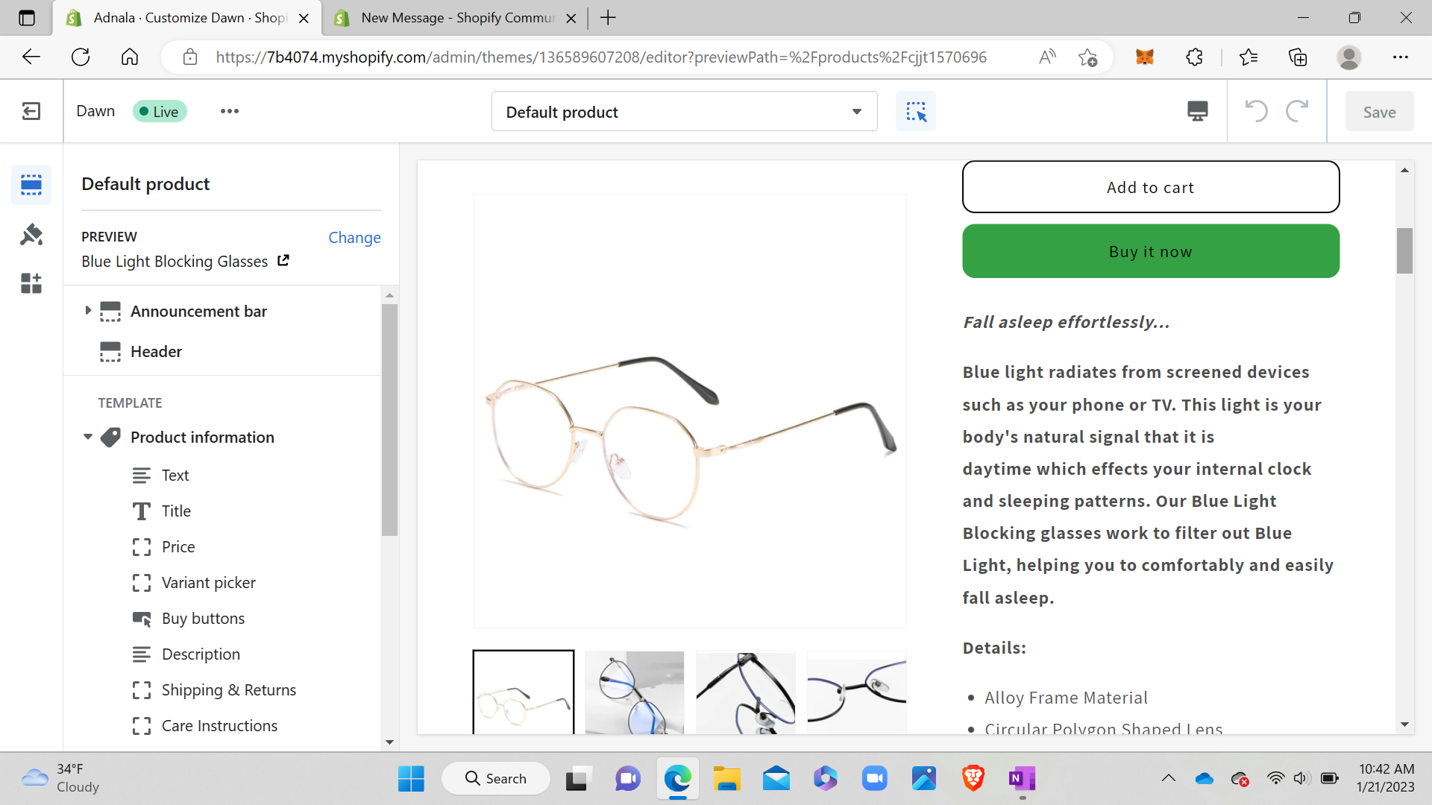Screen dimensions: 1432x805
Task: Open the Theme settings paintbrush icon
Action: [x=31, y=235]
